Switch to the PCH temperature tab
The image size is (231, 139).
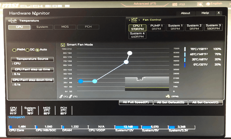88,27
